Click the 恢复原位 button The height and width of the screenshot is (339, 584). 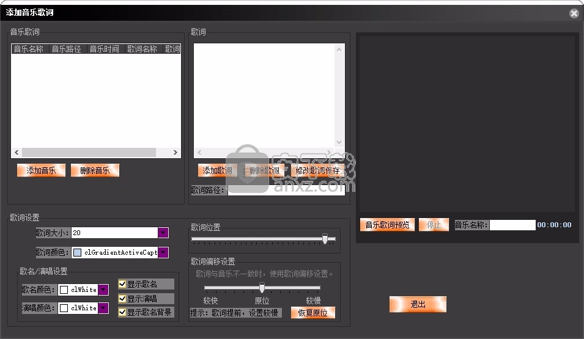(x=313, y=313)
